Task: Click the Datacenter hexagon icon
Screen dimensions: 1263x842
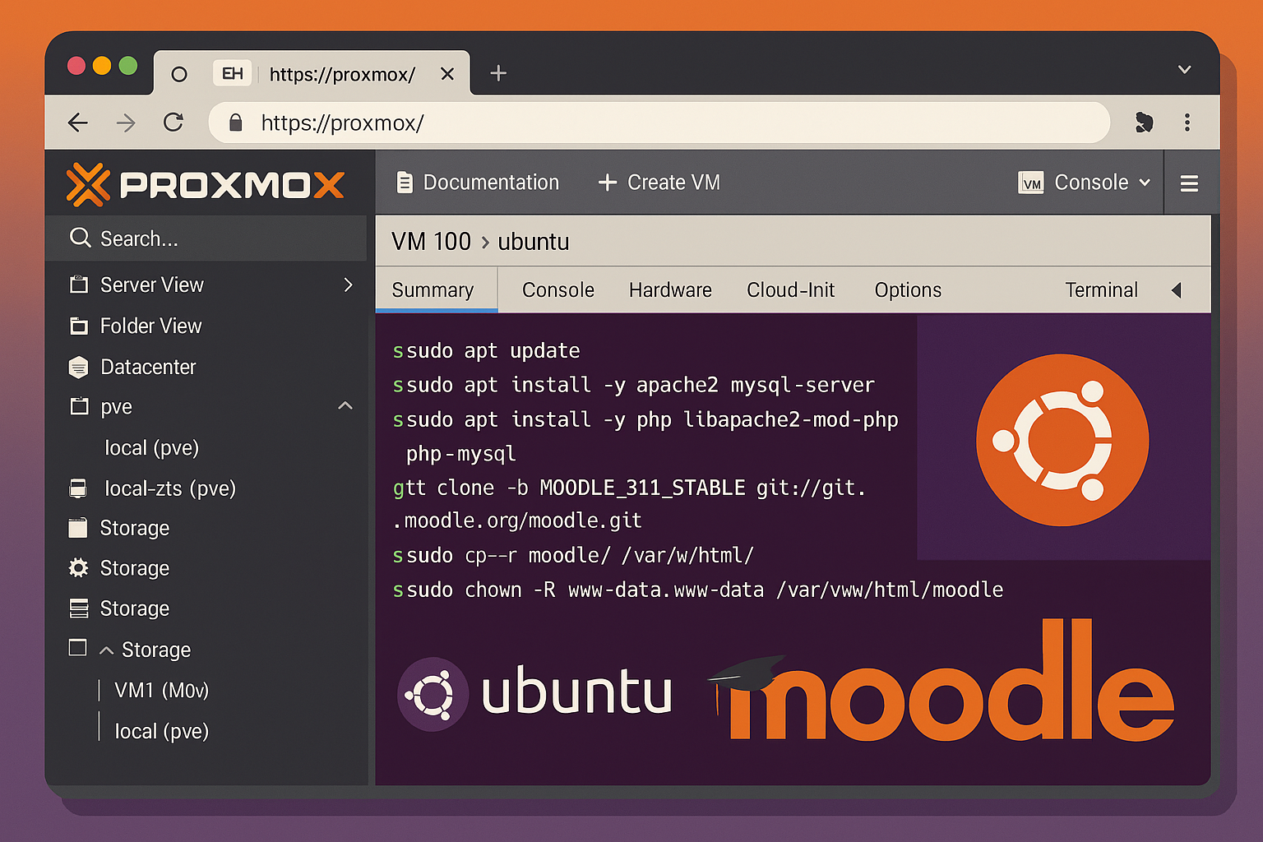Action: point(78,367)
